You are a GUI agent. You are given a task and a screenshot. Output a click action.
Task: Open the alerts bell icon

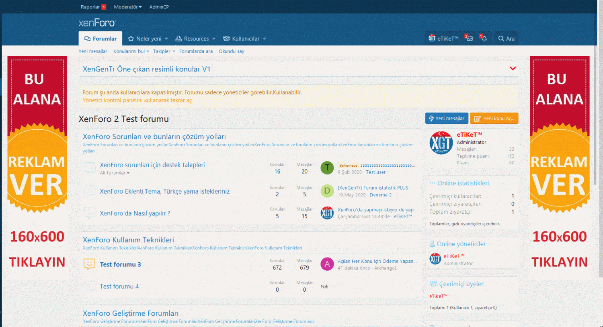tap(484, 39)
